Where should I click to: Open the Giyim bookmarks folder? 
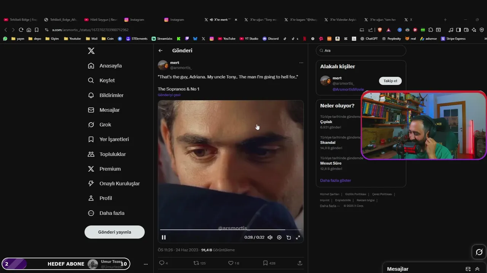tap(52, 39)
